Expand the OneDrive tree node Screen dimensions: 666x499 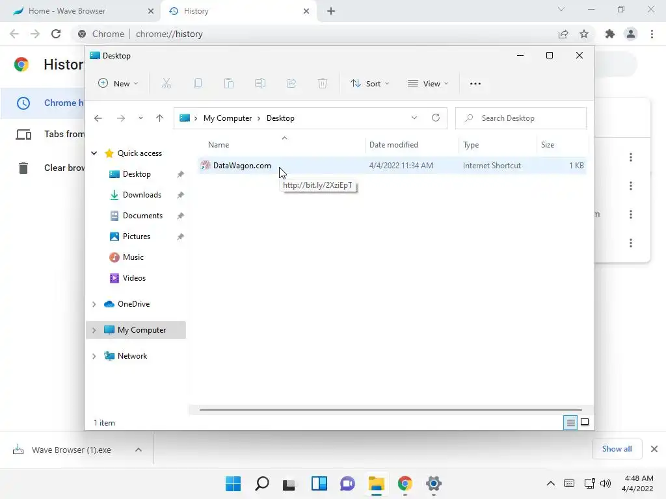pos(94,304)
